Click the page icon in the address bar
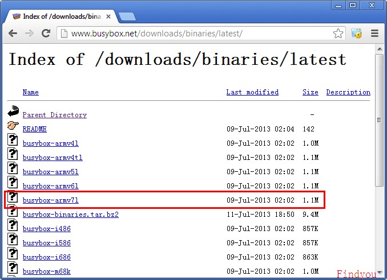This screenshot has width=387, height=280. pyautogui.click(x=64, y=33)
